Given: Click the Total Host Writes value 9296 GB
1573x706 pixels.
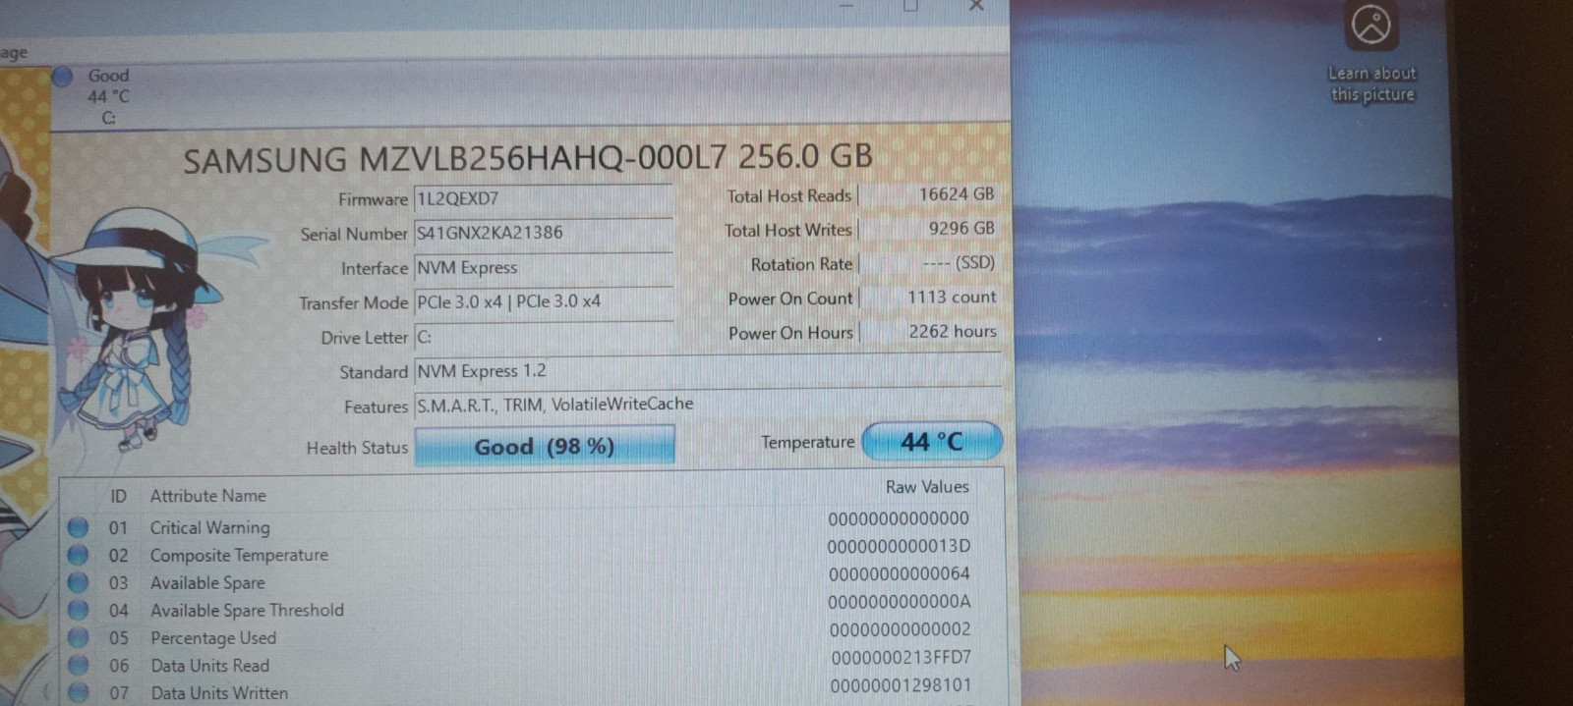Looking at the screenshot, I should coord(929,229).
